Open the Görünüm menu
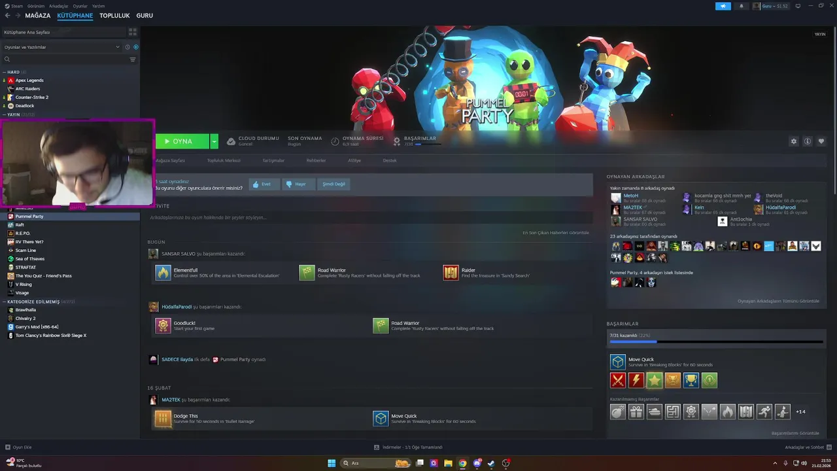 [x=36, y=6]
